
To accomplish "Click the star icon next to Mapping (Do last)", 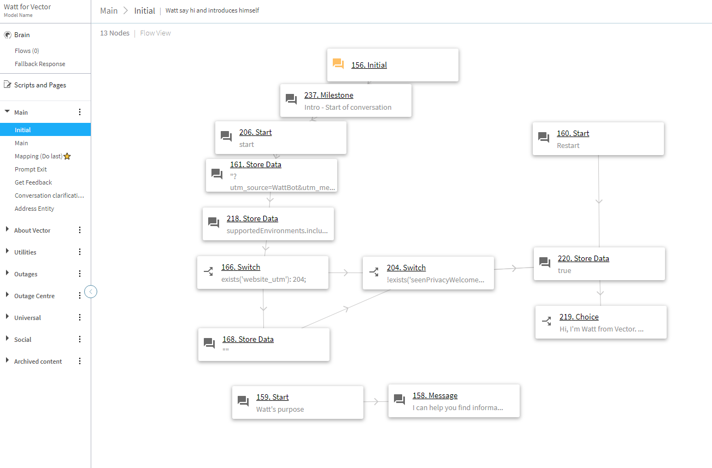I will [67, 156].
